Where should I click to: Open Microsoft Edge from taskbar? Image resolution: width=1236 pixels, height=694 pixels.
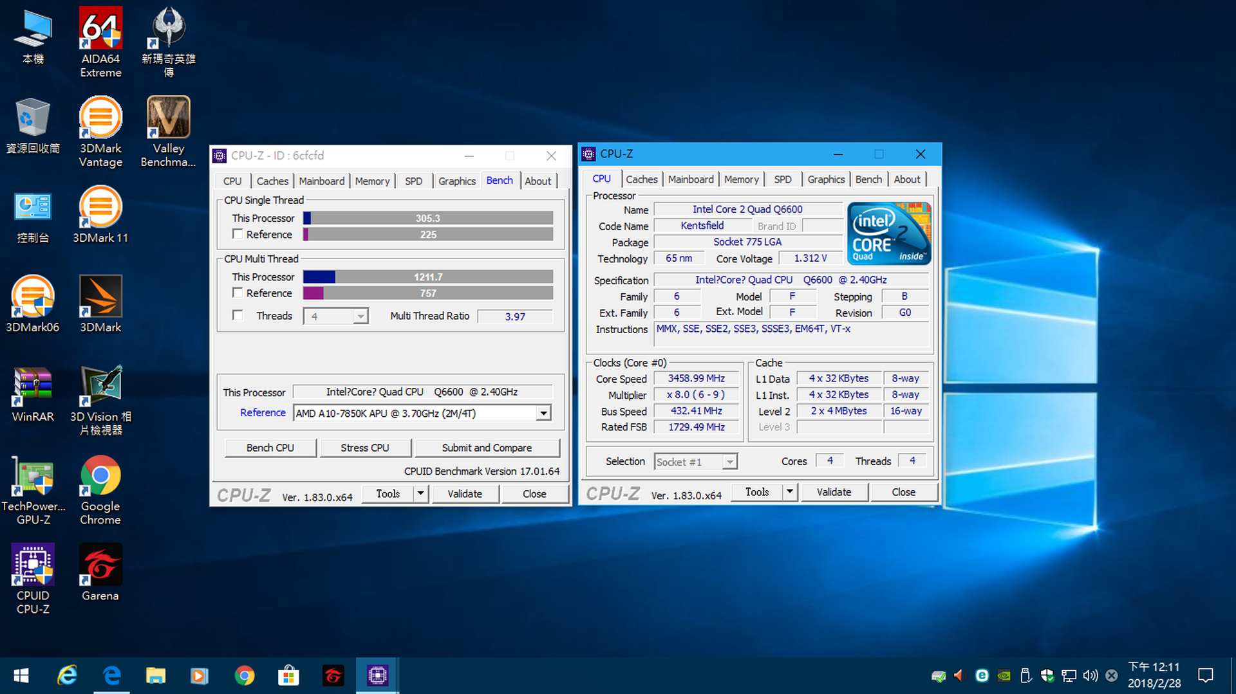point(111,675)
